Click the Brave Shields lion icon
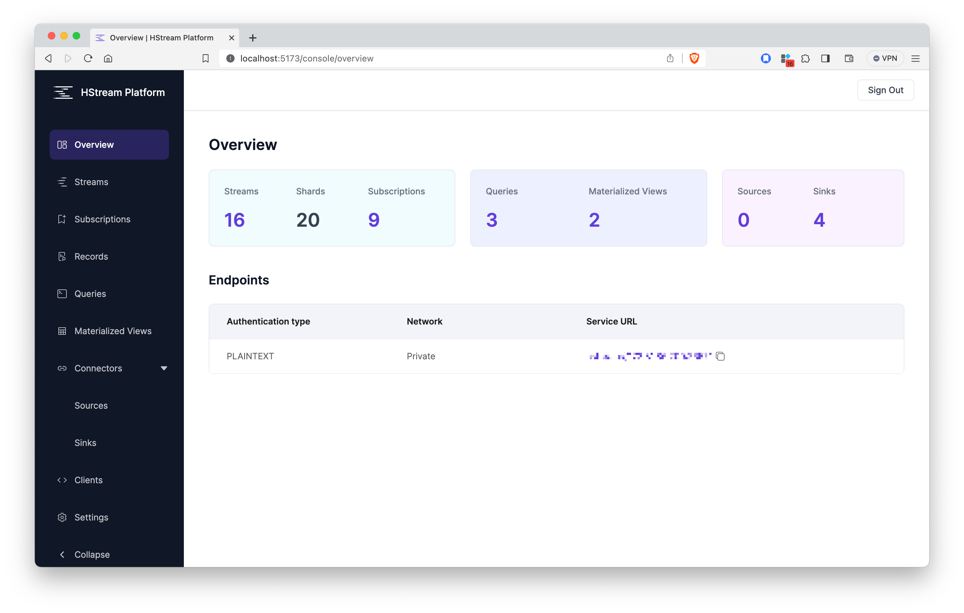964x613 pixels. coord(694,58)
